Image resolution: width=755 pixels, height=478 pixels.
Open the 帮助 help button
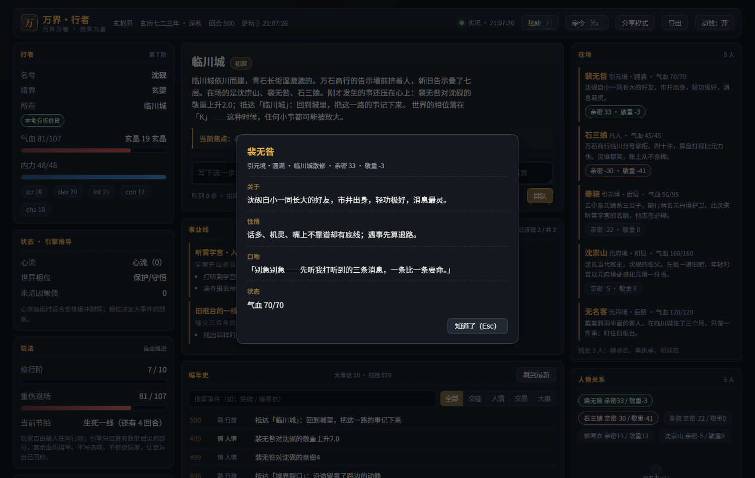tap(540, 23)
